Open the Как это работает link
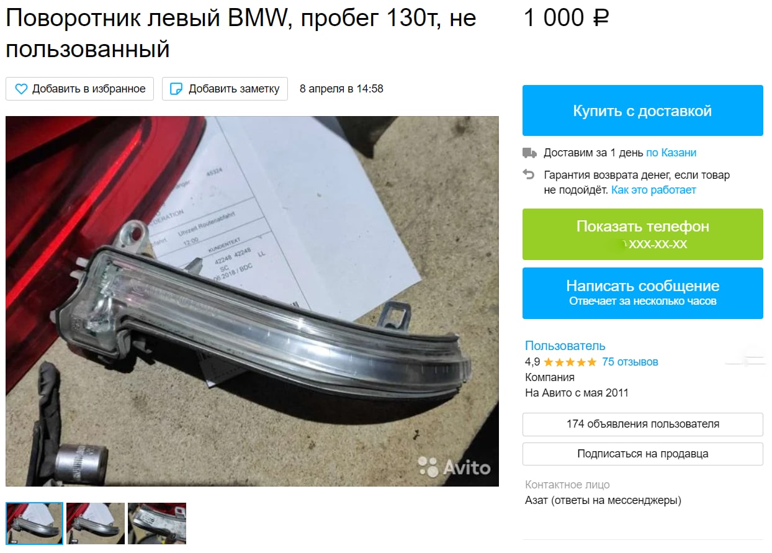 click(x=653, y=190)
